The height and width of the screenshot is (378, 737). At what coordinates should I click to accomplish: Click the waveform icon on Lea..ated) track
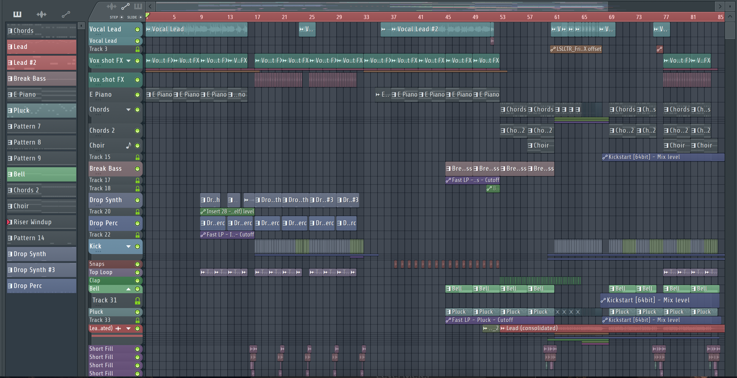tap(118, 328)
